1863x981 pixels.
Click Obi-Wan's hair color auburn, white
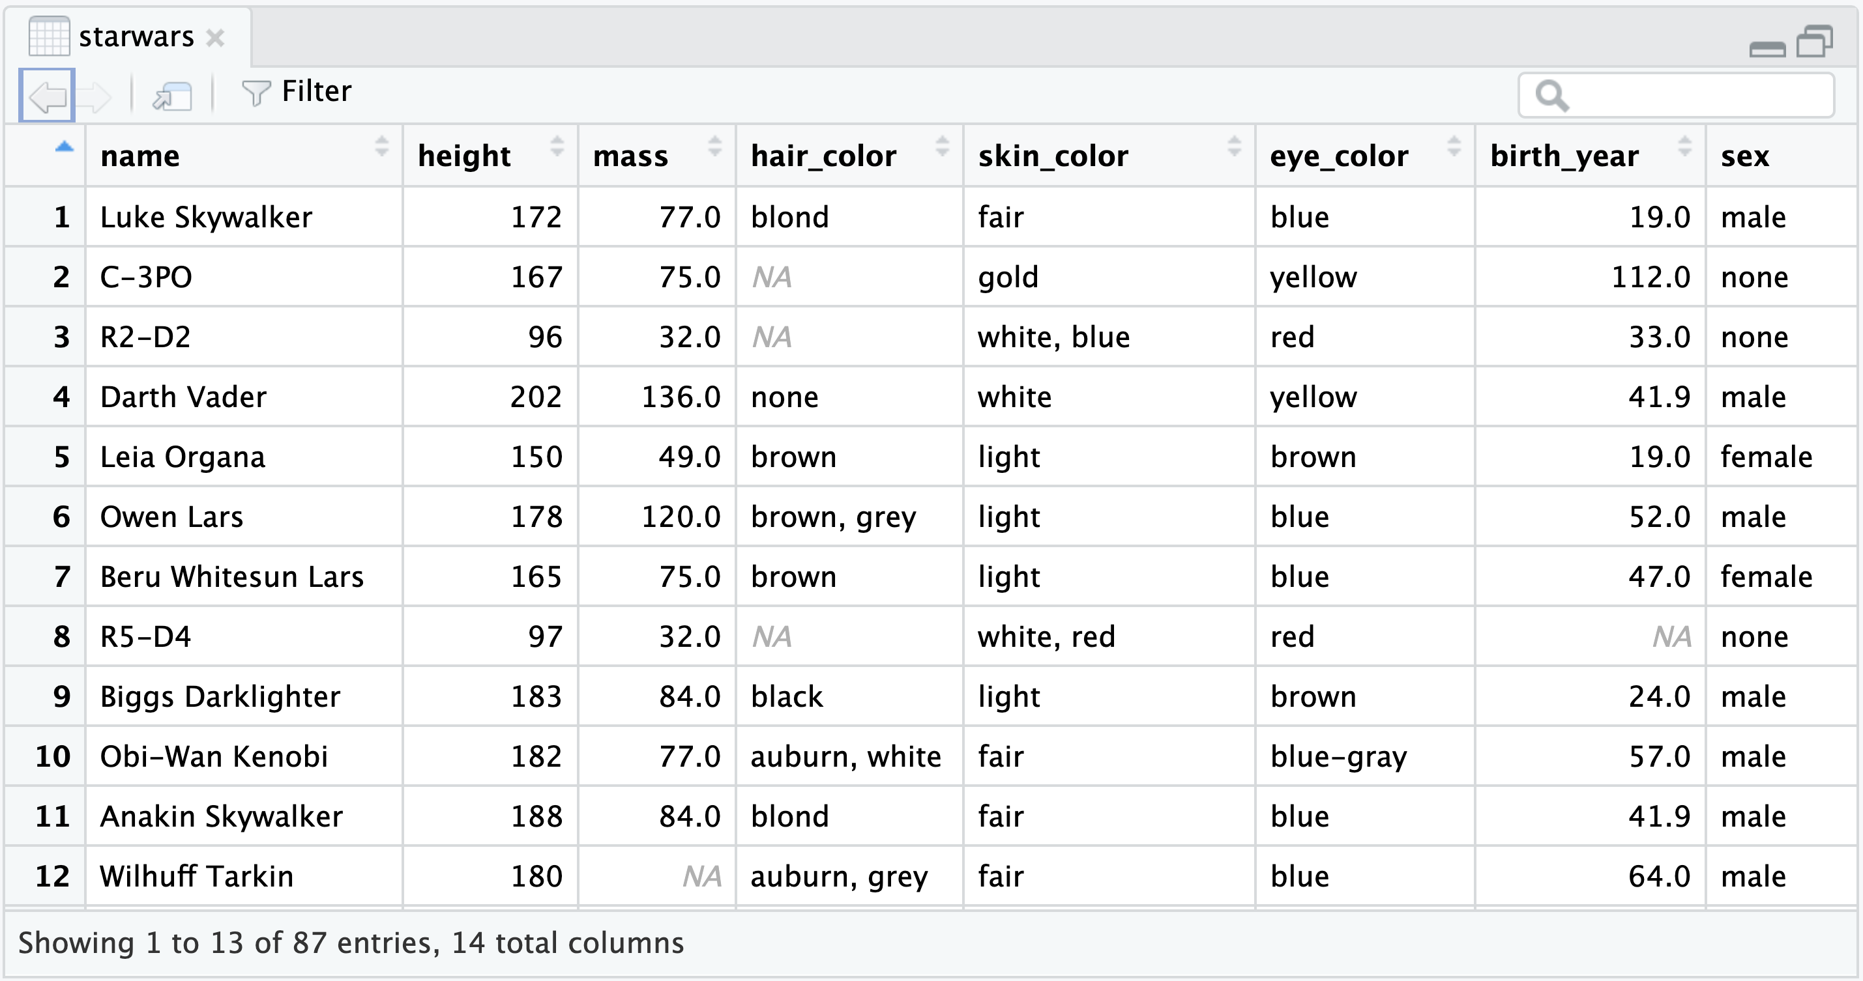pyautogui.click(x=845, y=757)
